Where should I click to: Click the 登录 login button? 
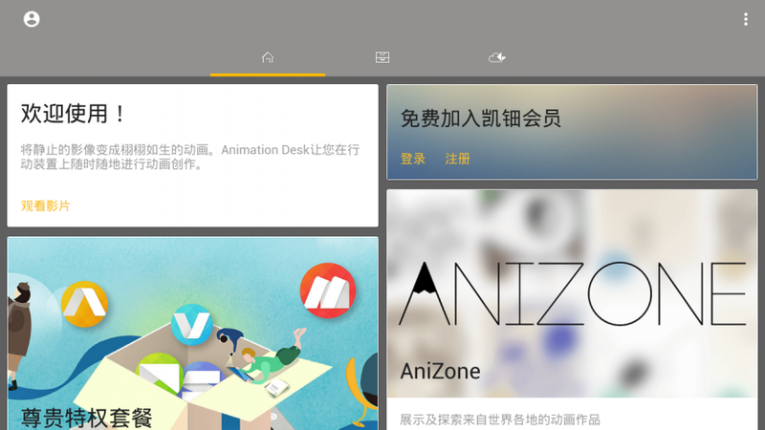point(413,159)
